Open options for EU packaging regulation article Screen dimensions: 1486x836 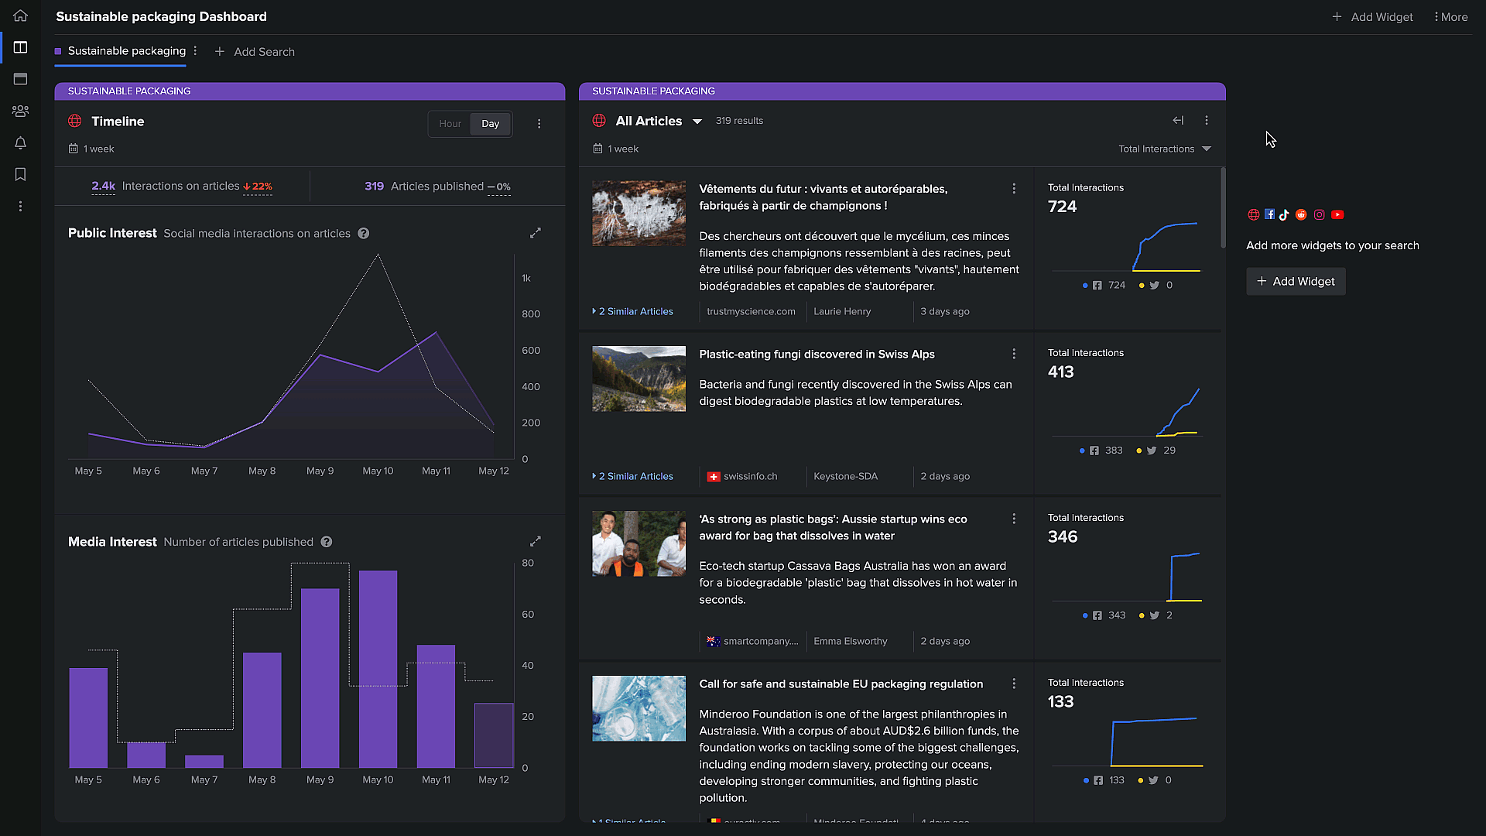tap(1014, 684)
